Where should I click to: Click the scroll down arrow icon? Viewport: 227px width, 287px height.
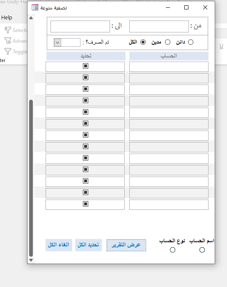coord(31,260)
